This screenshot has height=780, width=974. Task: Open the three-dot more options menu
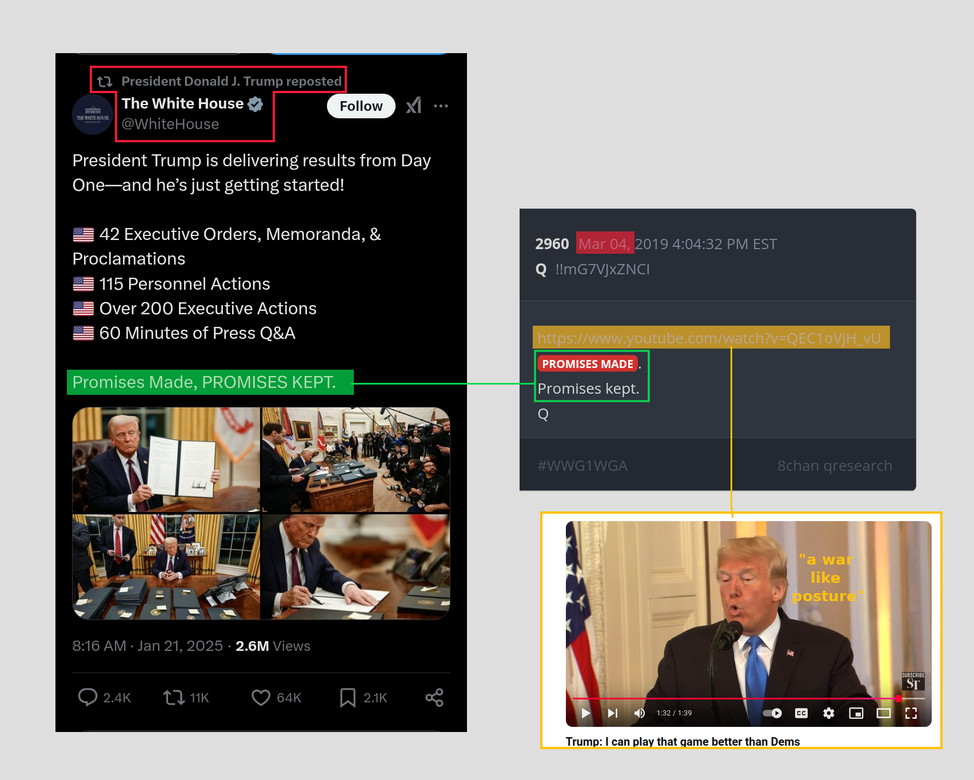[x=441, y=106]
